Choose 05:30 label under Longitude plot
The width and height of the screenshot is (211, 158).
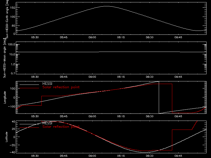coord(35,116)
